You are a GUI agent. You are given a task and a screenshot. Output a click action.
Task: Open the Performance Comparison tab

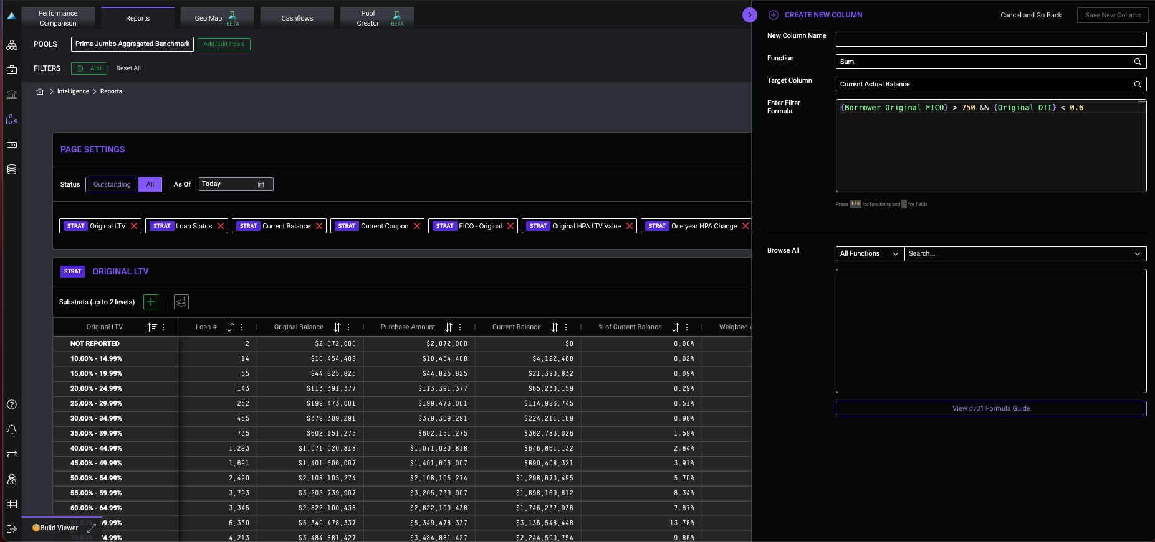coord(58,18)
